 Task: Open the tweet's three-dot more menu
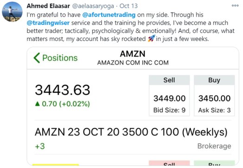point(235,6)
